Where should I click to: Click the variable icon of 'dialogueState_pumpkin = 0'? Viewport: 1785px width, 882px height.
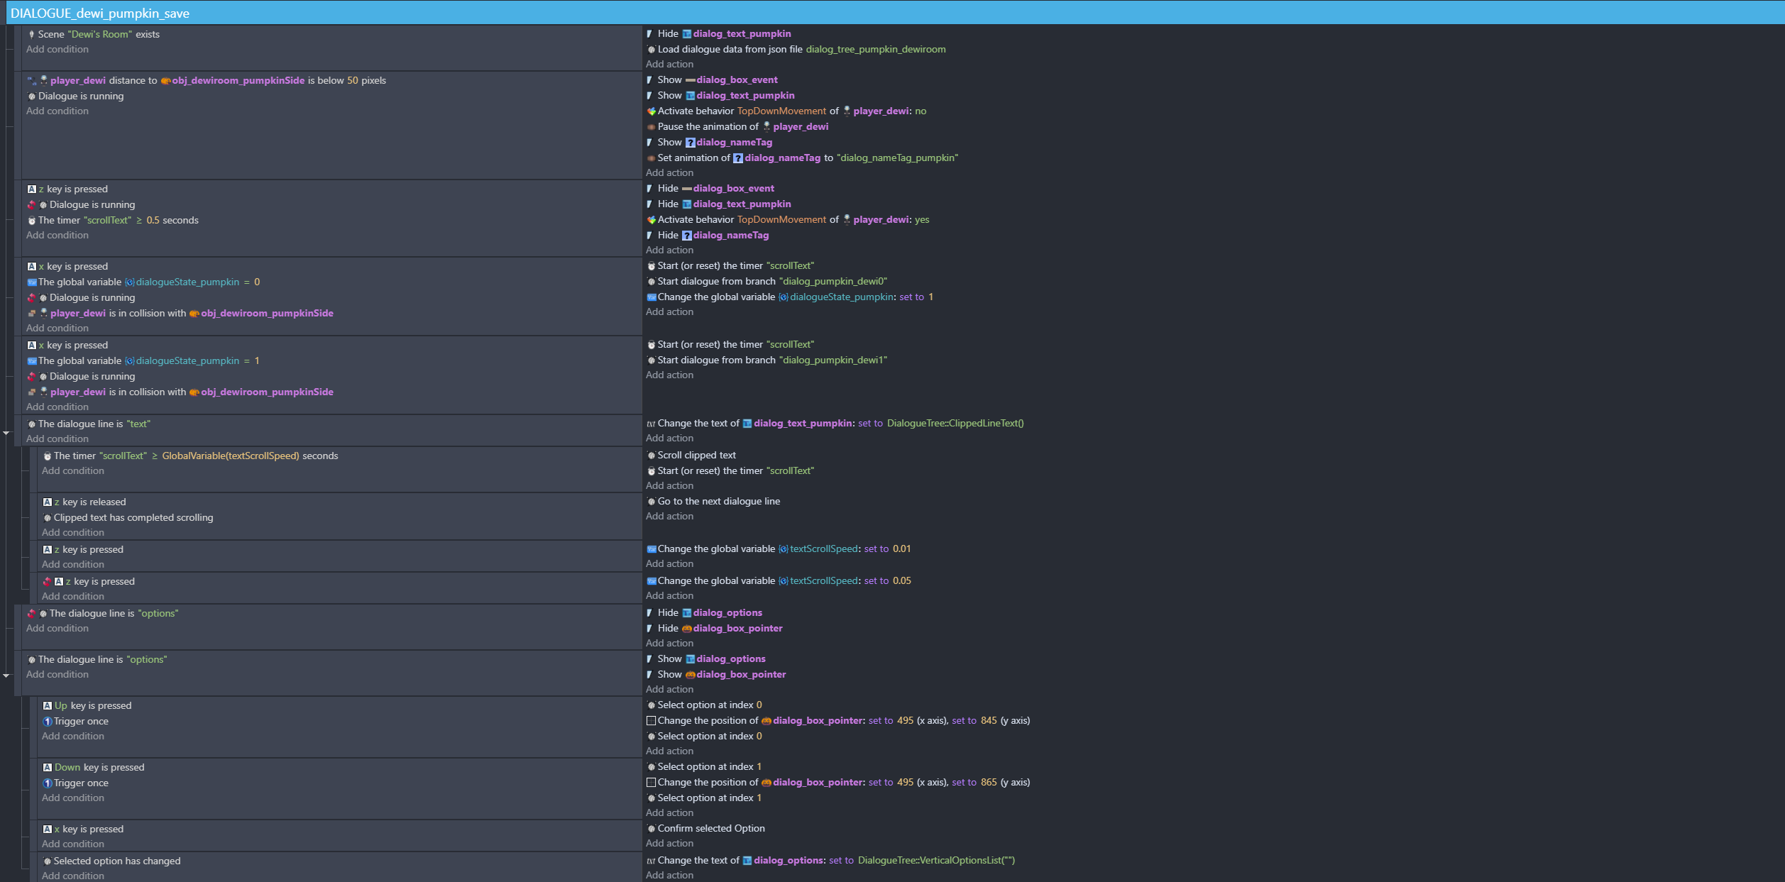(32, 282)
